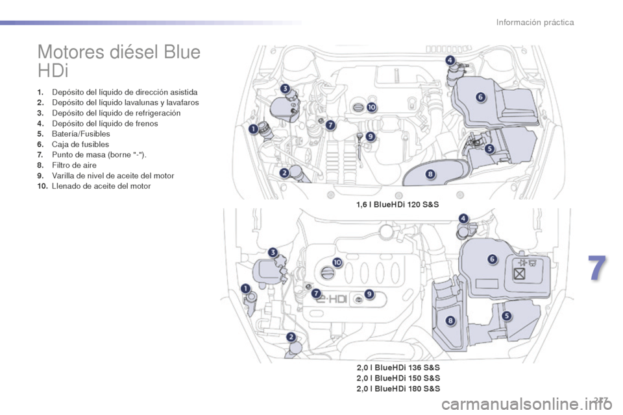Select 'Depósito del líquido de frenos'
The width and height of the screenshot is (623, 415).
(105, 123)
